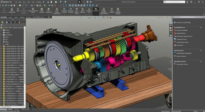
Task: Click the Smart Fasteners tool
Action: click(x=42, y=10)
